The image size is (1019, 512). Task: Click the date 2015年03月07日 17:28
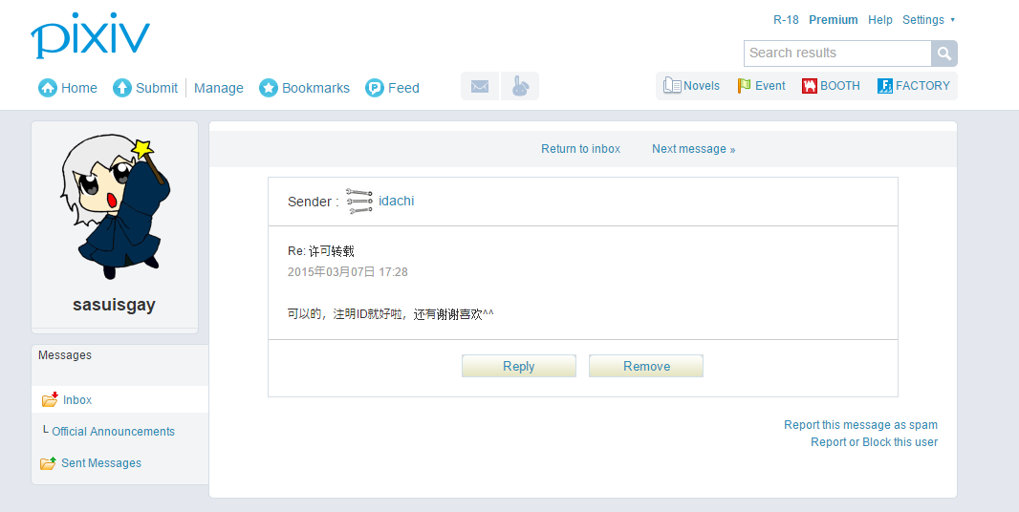[x=348, y=271]
